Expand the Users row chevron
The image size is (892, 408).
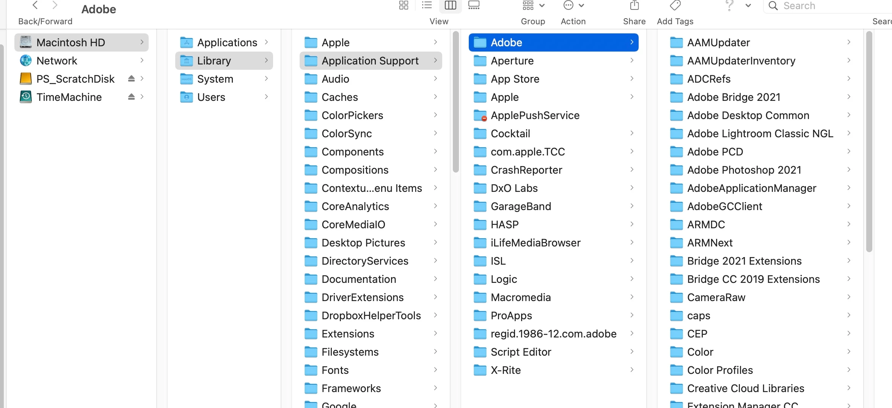click(x=266, y=97)
